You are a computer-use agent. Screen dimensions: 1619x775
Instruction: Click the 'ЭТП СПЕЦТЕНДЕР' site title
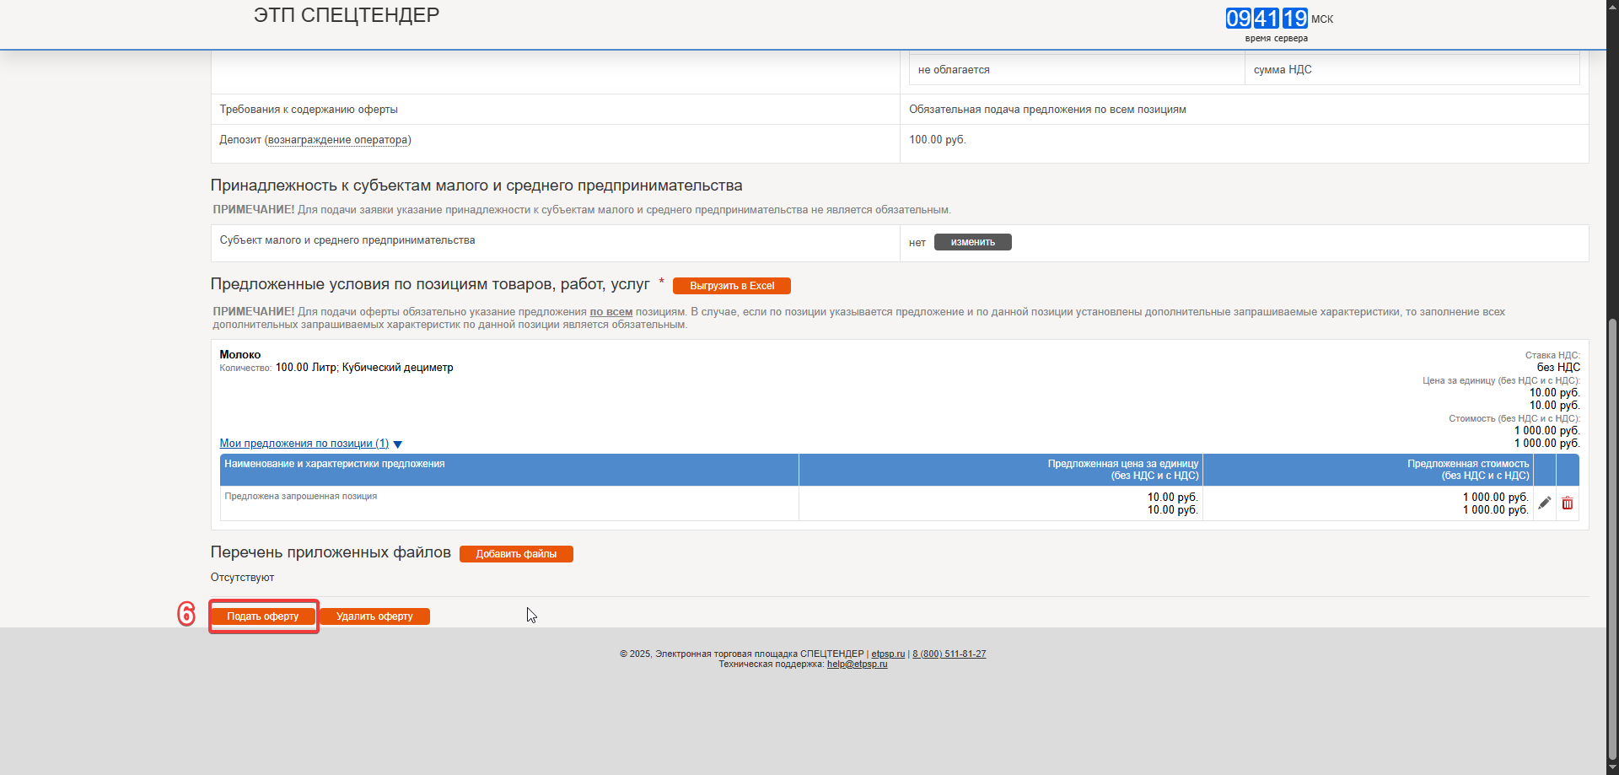[x=347, y=15]
